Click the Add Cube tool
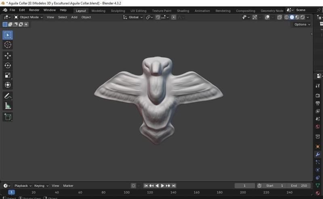323x199 pixels. click(x=8, y=117)
